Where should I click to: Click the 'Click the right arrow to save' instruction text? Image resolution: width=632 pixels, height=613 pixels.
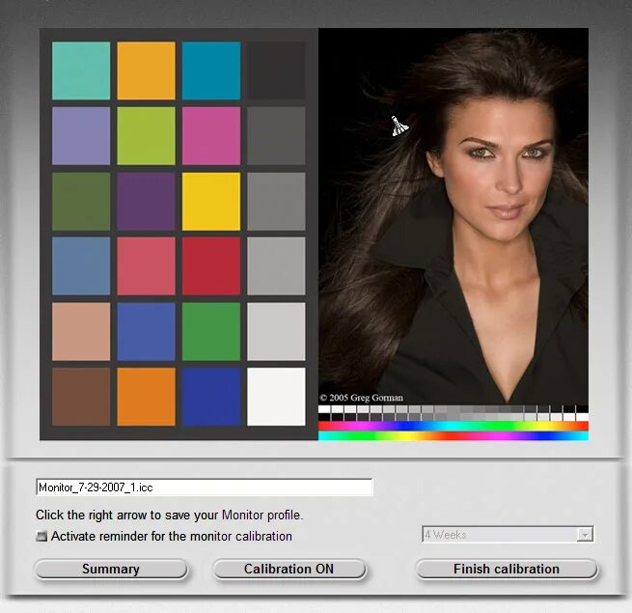coord(170,515)
